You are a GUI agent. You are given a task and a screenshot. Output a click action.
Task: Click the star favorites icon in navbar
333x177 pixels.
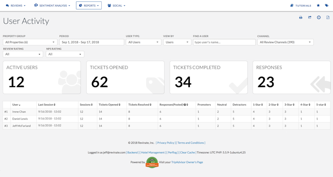point(318,6)
